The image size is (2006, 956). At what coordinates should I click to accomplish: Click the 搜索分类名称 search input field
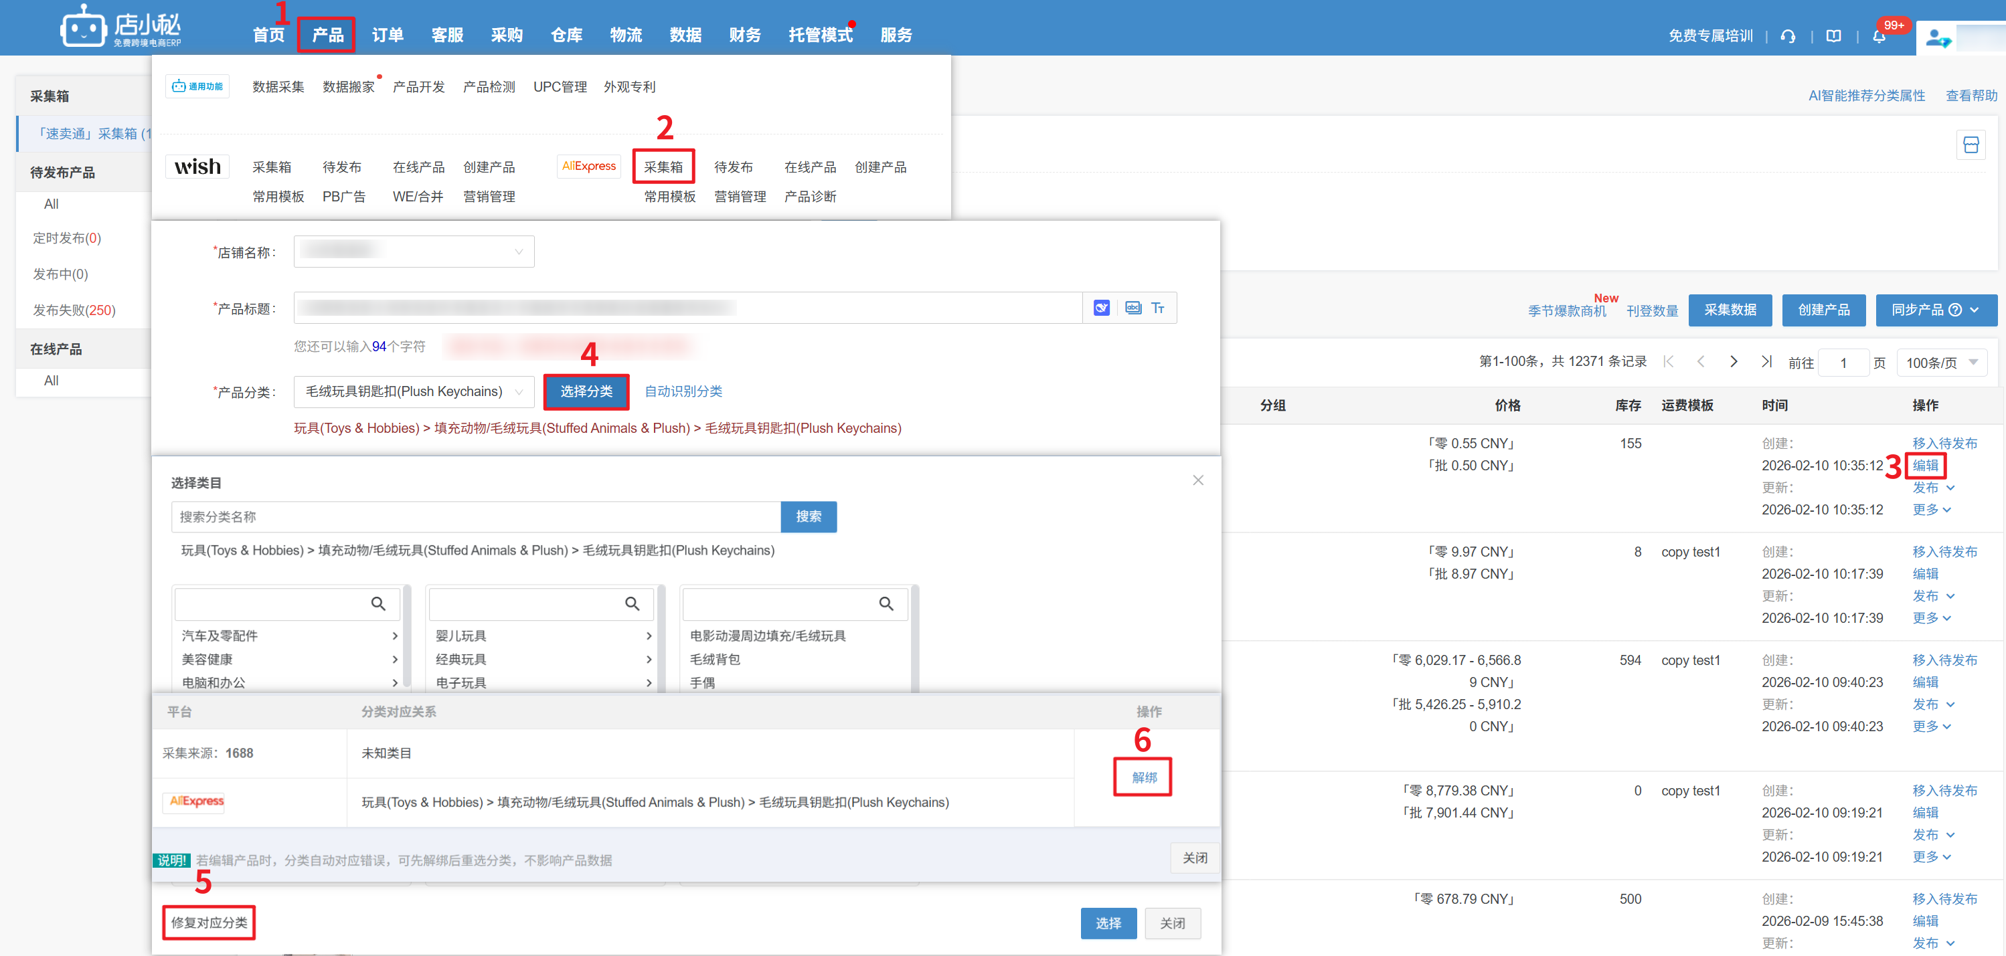[x=475, y=517]
